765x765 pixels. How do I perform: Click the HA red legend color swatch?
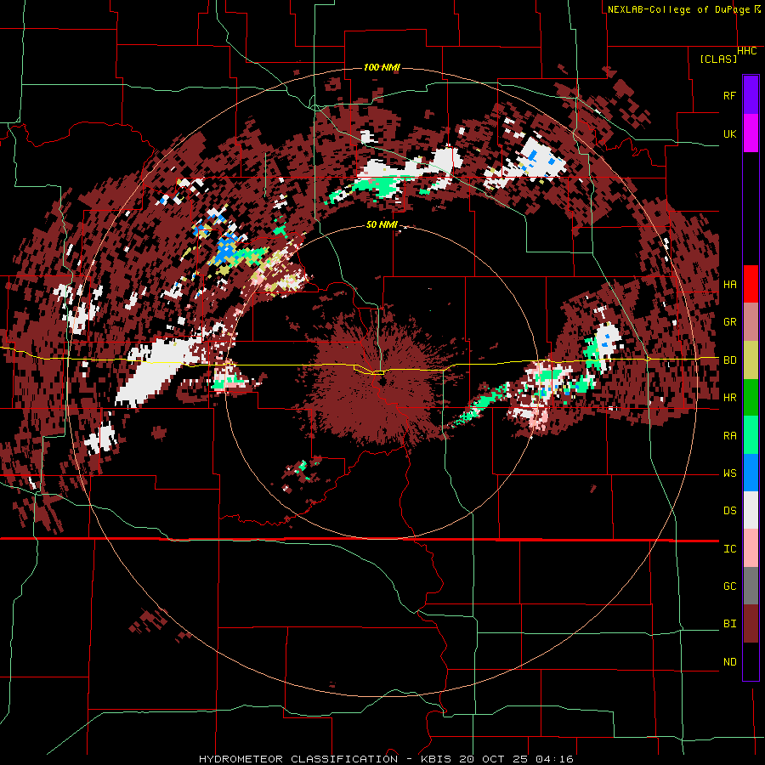(751, 284)
